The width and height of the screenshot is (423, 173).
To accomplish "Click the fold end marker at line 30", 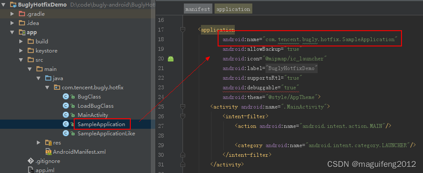I will point(183,155).
